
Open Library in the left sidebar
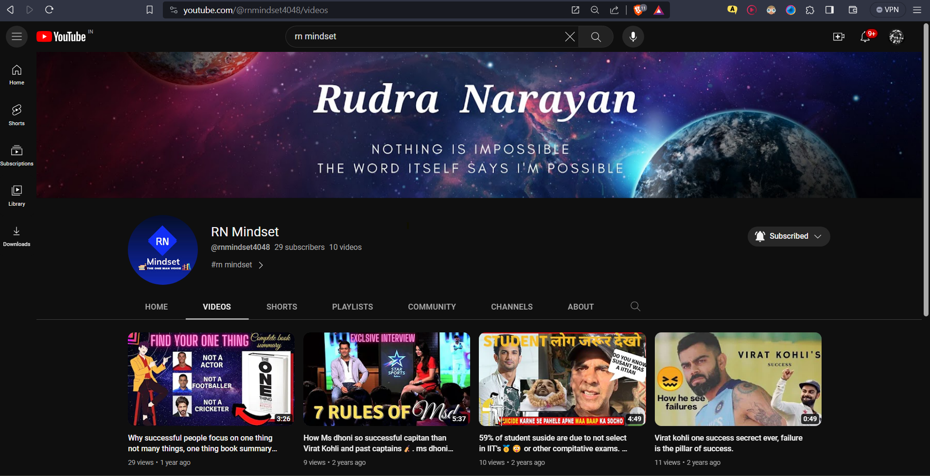(x=17, y=196)
